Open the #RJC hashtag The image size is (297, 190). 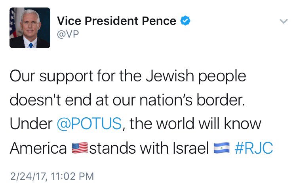click(x=254, y=148)
